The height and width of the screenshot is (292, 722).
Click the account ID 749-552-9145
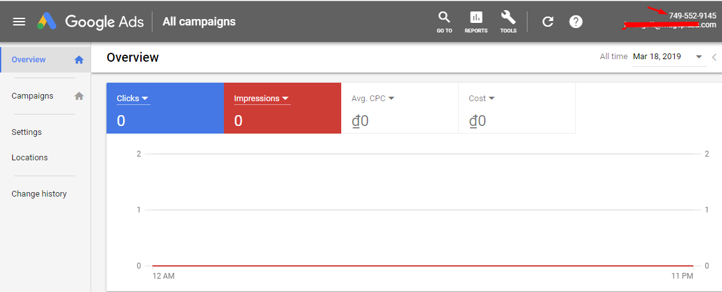coord(692,15)
